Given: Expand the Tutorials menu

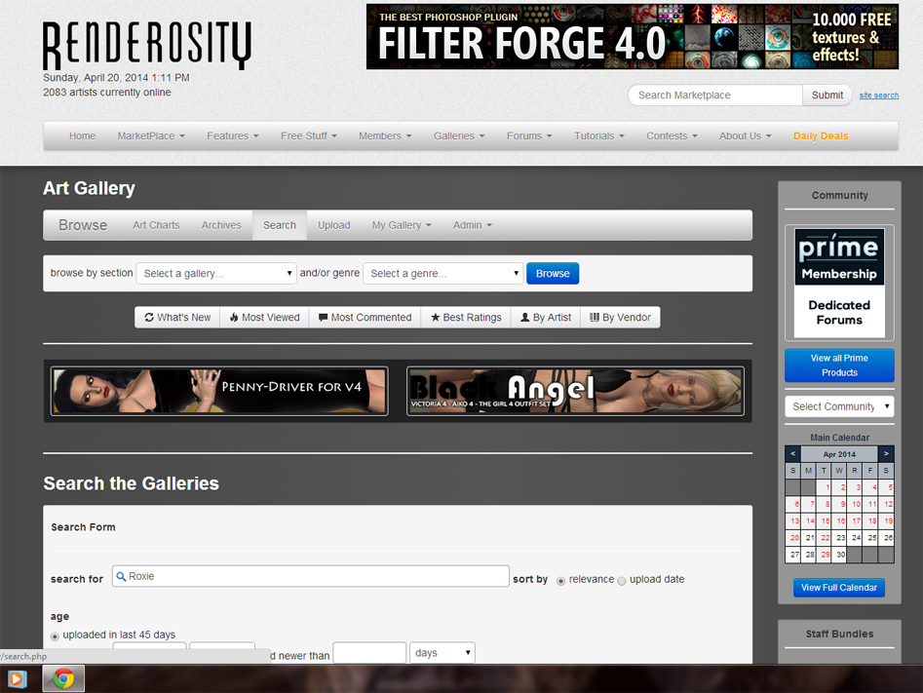Looking at the screenshot, I should (598, 136).
